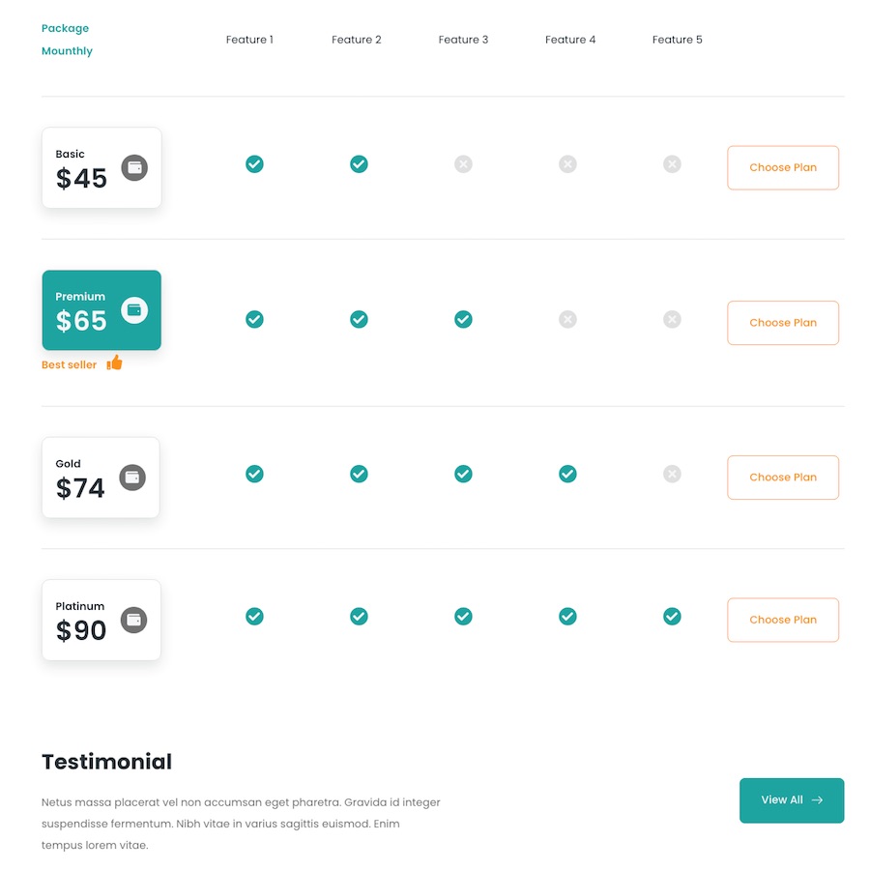870x870 pixels.
Task: Choose Plan for the Platinum package
Action: point(783,620)
